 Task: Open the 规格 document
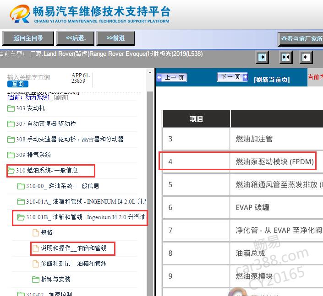click(47, 233)
